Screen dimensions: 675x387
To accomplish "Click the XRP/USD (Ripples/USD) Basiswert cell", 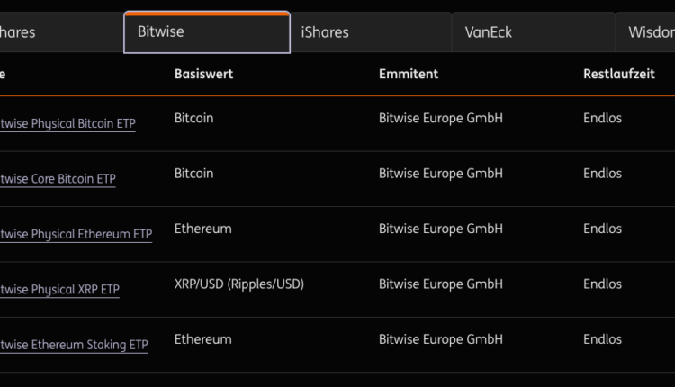I will tap(239, 284).
